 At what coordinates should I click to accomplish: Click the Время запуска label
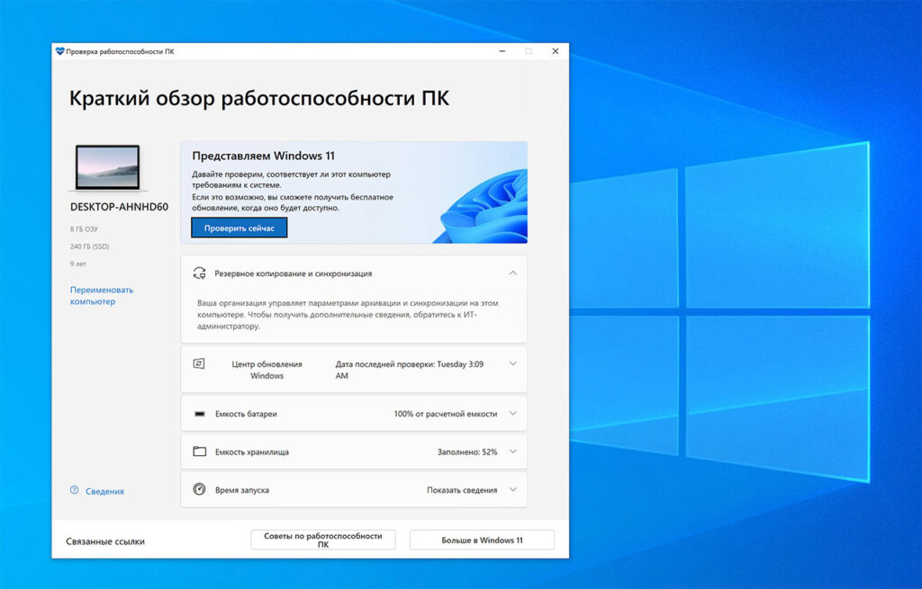[x=241, y=490]
